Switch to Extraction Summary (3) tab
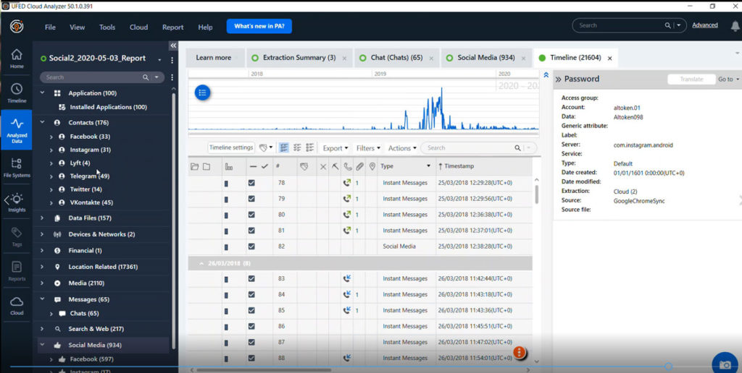 [299, 58]
